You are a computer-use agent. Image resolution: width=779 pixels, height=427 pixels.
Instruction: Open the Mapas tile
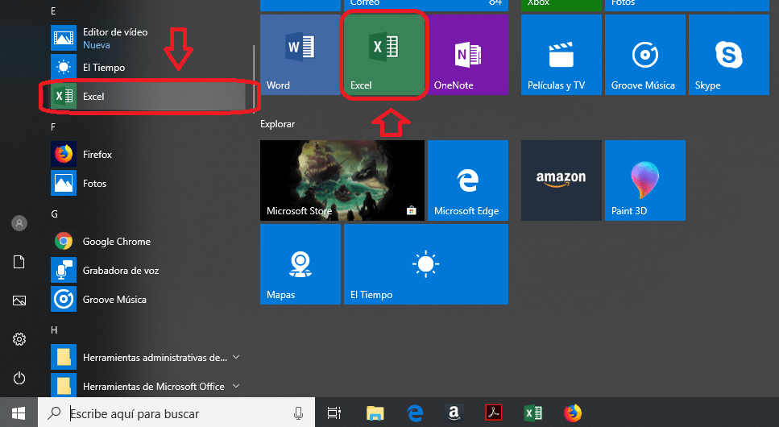(300, 264)
